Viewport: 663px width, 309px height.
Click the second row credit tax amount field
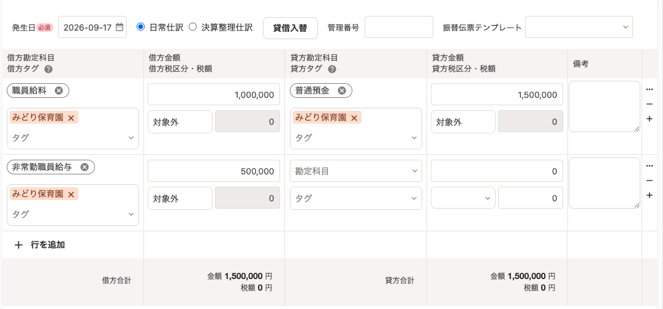530,198
